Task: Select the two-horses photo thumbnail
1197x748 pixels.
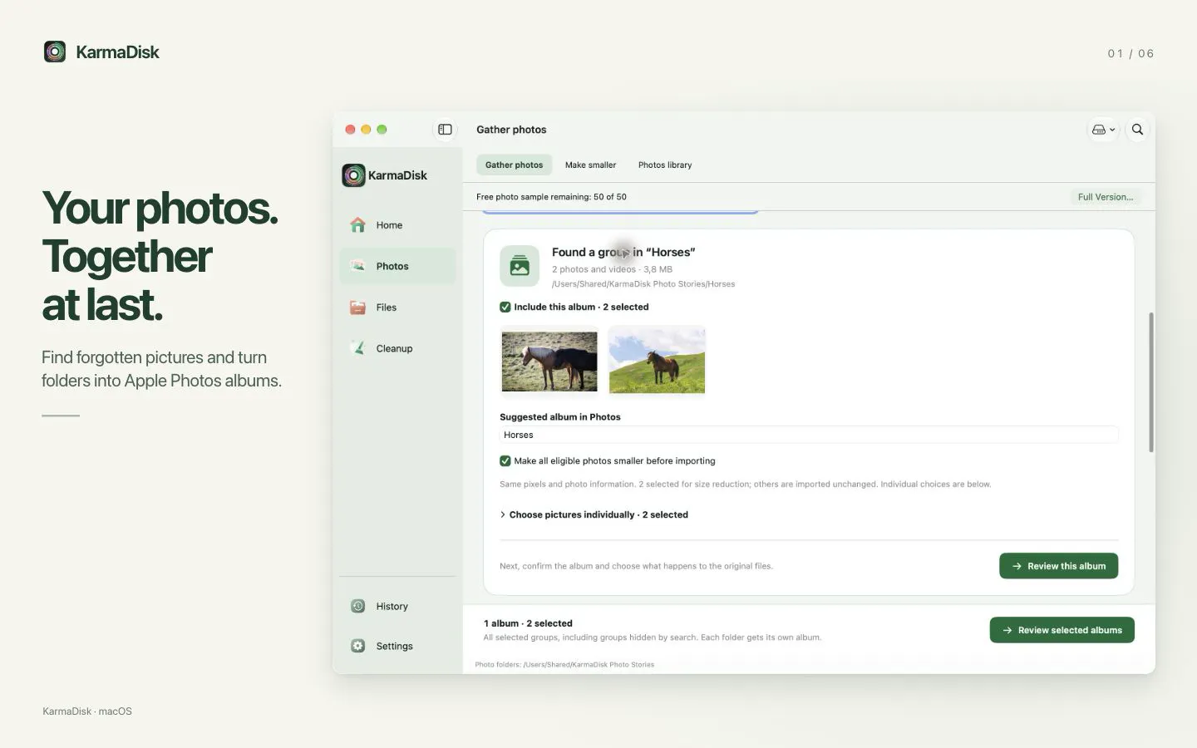Action: [x=549, y=362]
